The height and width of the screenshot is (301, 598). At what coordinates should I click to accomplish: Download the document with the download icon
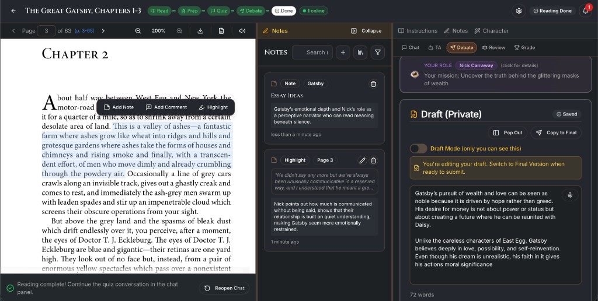pyautogui.click(x=200, y=31)
